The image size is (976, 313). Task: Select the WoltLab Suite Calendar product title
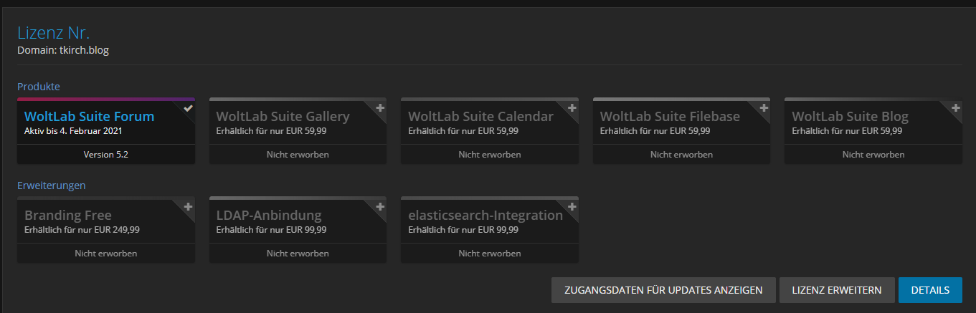point(480,117)
